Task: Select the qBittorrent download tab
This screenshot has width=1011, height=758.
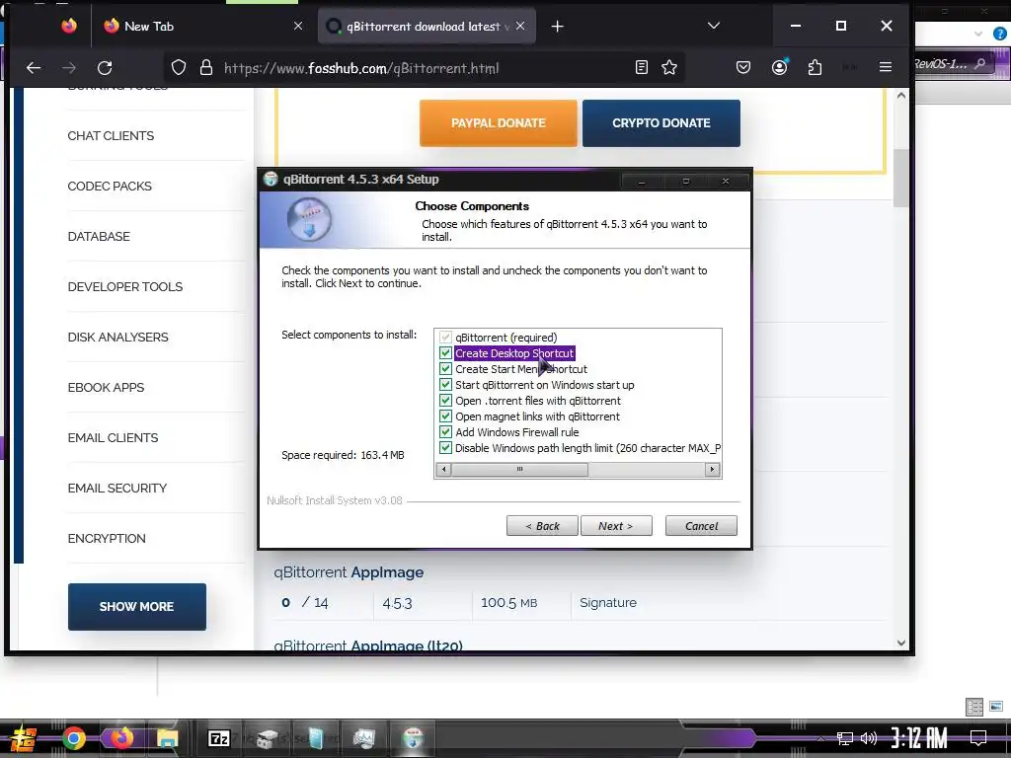Action: [427, 27]
